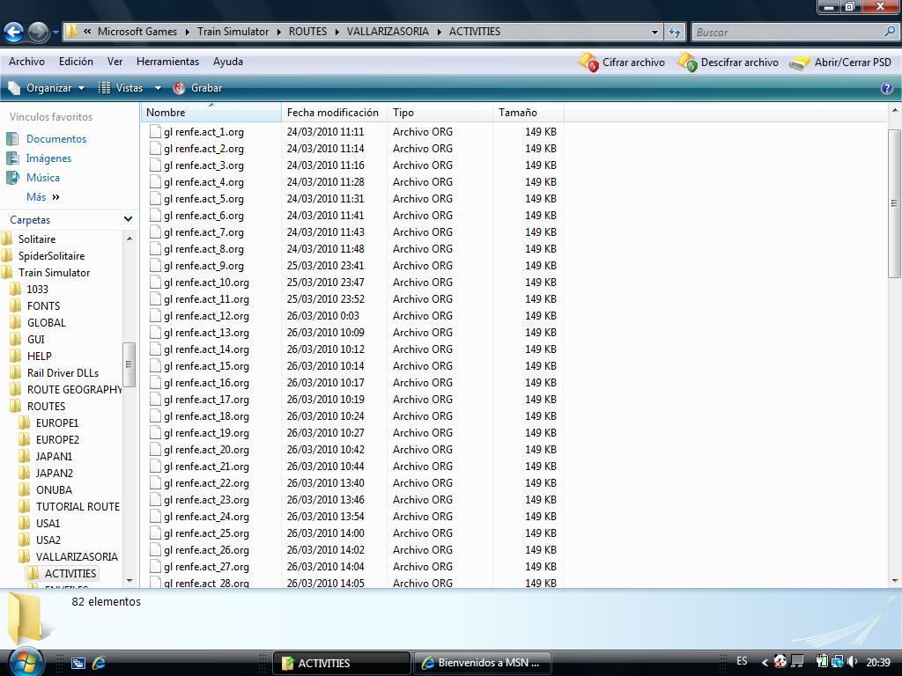902x676 pixels.
Task: Click the Grabar disc icon
Action: 180,88
